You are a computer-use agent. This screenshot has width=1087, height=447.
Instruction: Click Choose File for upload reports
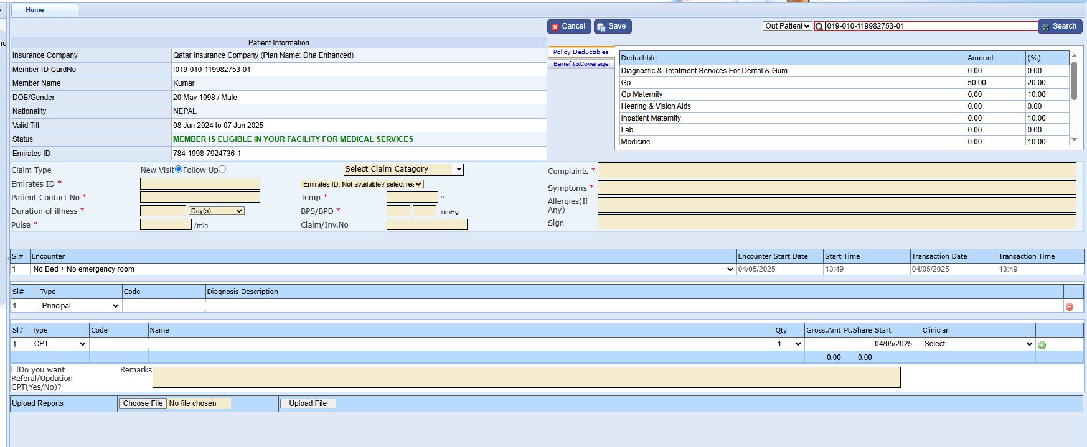point(143,403)
